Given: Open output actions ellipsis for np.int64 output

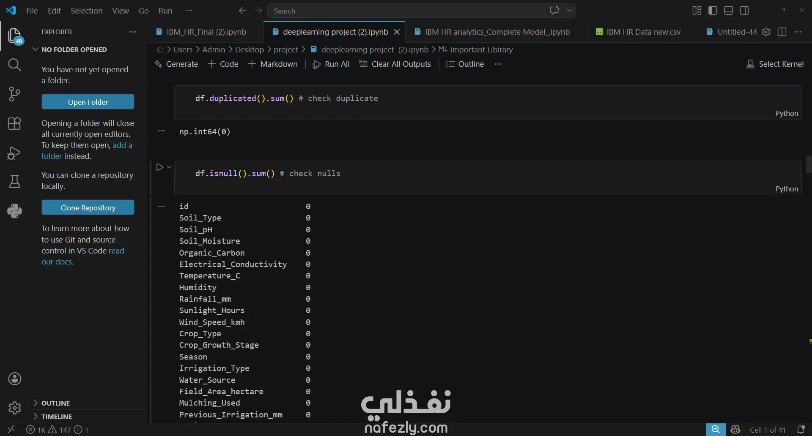Looking at the screenshot, I should coord(161,131).
